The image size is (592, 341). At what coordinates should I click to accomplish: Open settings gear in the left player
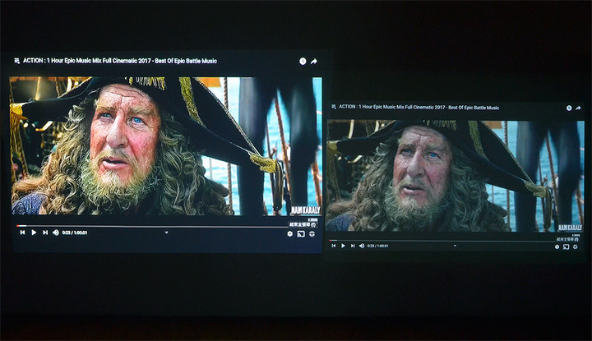point(290,234)
